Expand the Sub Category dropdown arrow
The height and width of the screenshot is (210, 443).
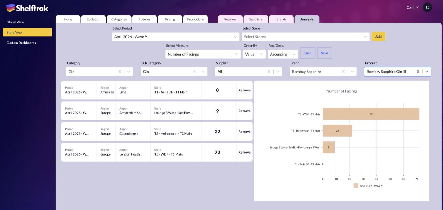(203, 72)
